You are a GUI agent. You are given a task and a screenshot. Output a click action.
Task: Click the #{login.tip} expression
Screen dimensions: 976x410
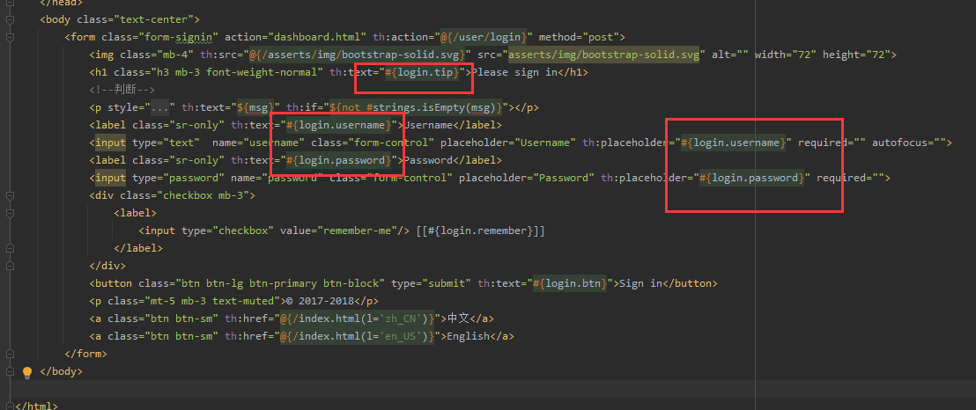(x=421, y=72)
